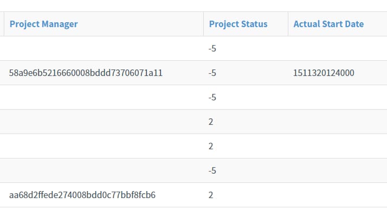
Task: Select empty start date cell in aa68d2ff row
Action: [x=337, y=195]
